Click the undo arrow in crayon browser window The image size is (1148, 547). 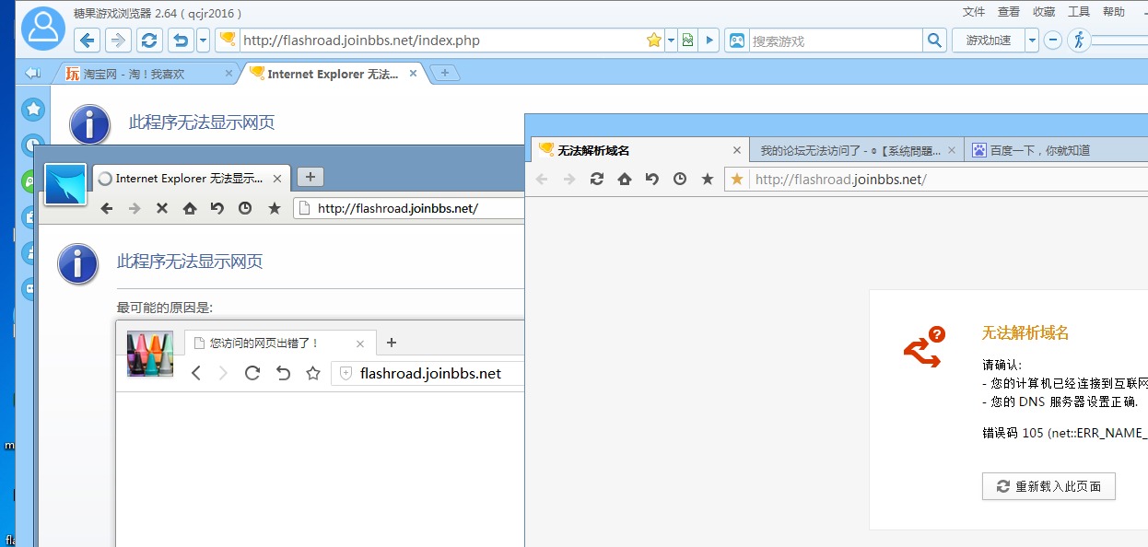[283, 373]
